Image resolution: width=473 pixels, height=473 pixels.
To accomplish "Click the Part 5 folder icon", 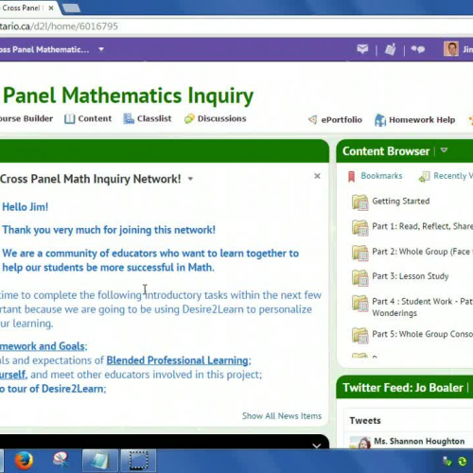I will click(x=359, y=335).
